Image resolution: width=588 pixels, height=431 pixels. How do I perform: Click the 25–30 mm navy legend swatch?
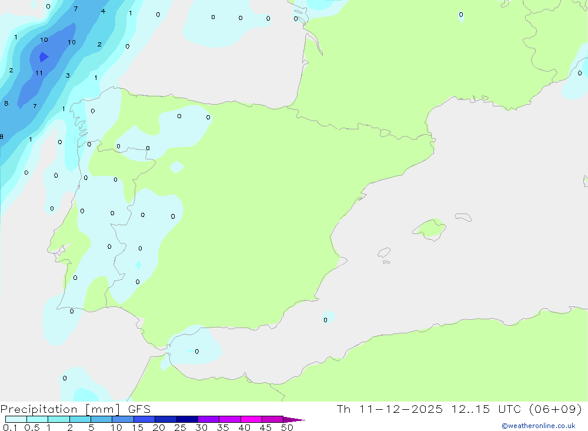(x=187, y=419)
